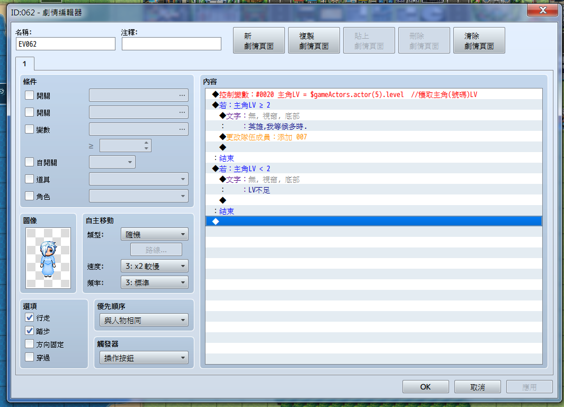Tick the 角色 condition checkbox
The width and height of the screenshot is (564, 407).
(30, 196)
